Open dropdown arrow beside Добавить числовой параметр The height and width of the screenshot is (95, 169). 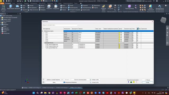tap(62, 80)
